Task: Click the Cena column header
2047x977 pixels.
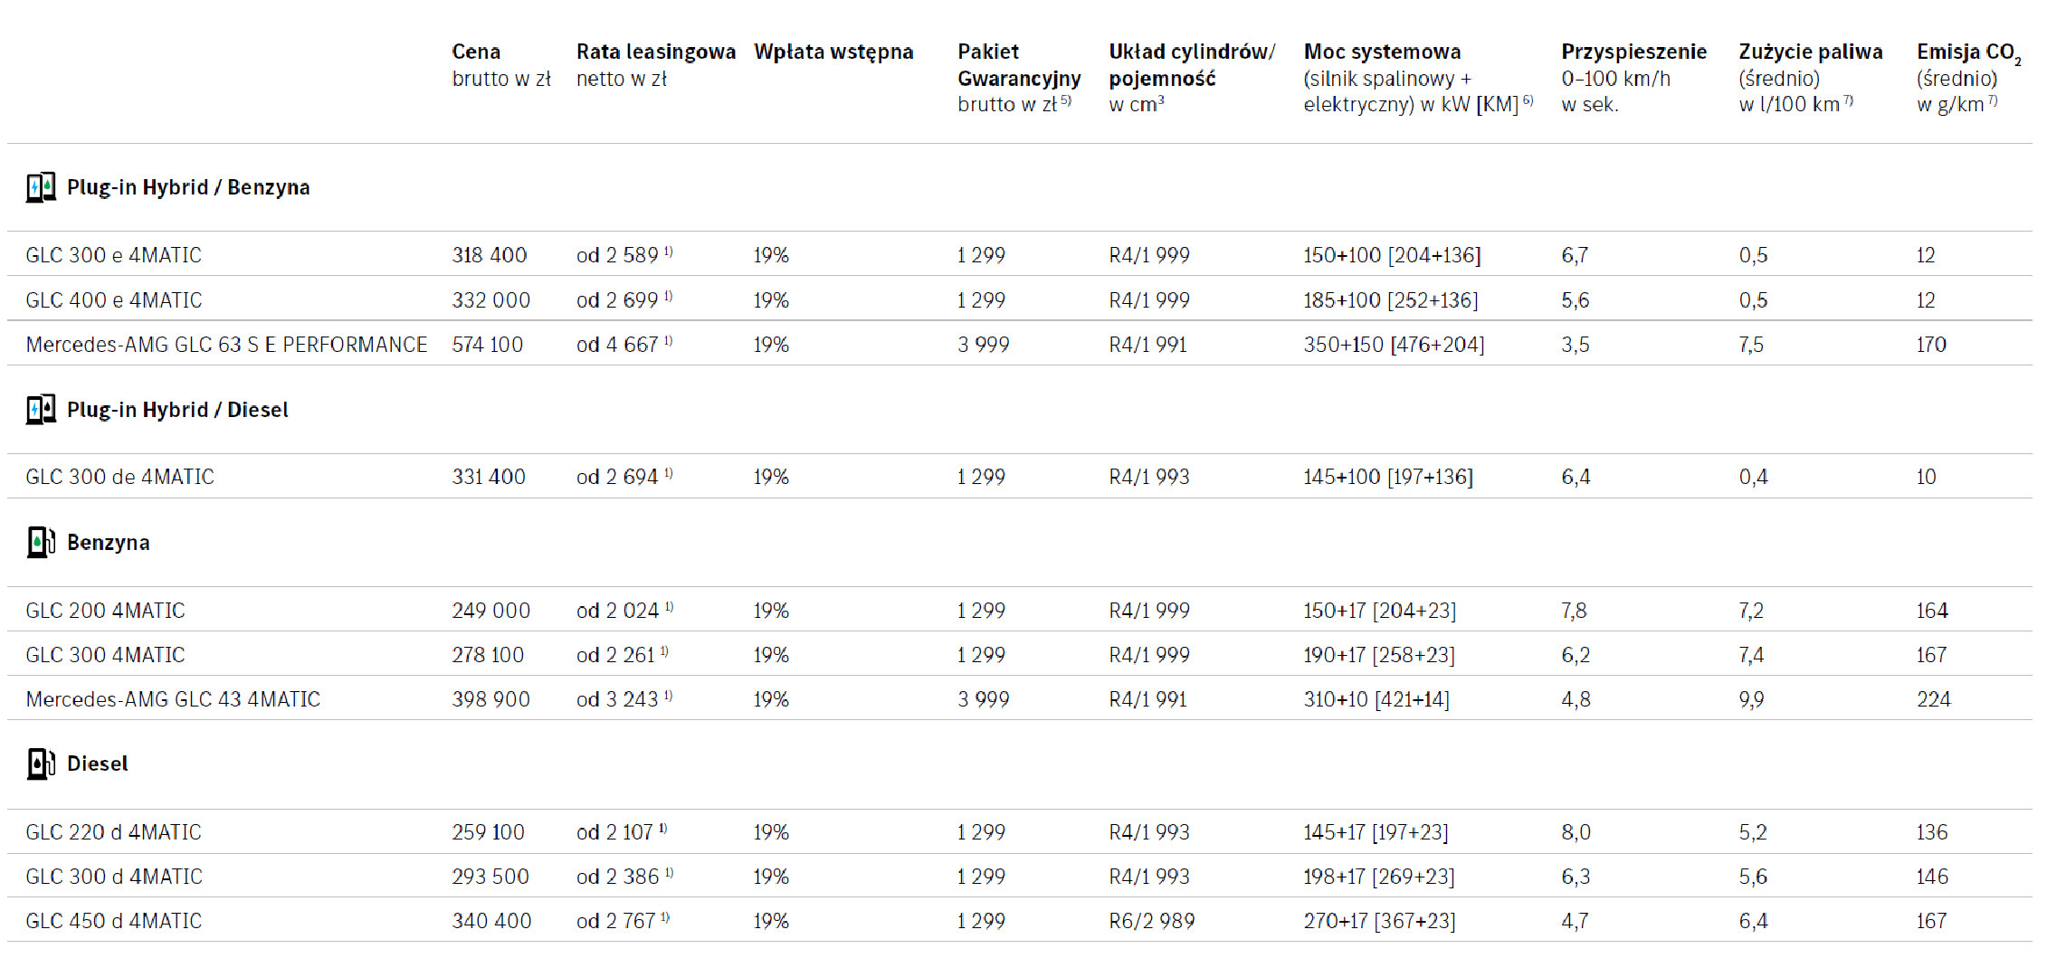Action: pyautogui.click(x=476, y=52)
